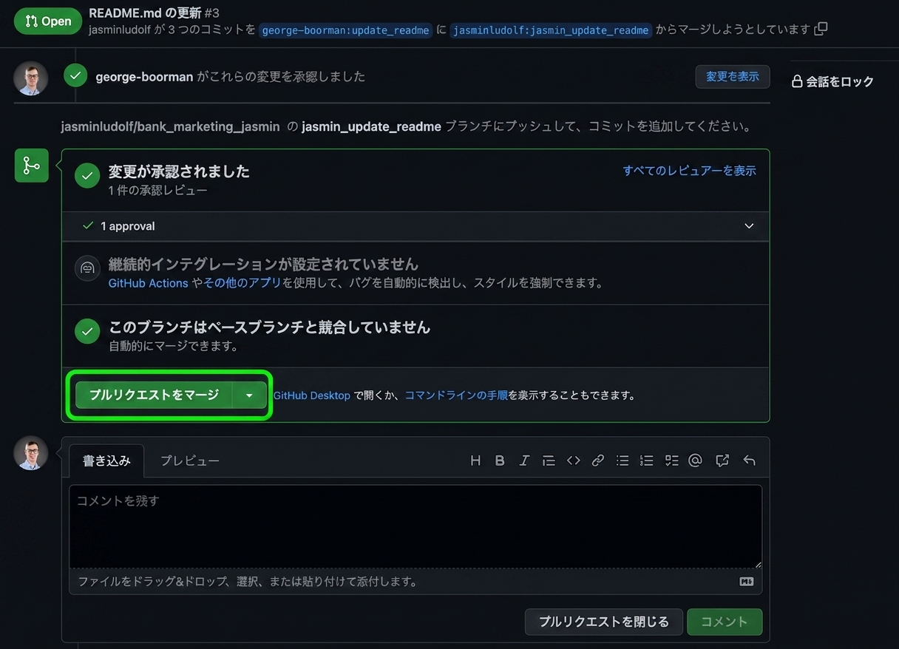
Task: Open the すべてのレビュアーを表示 link
Action: (x=689, y=171)
